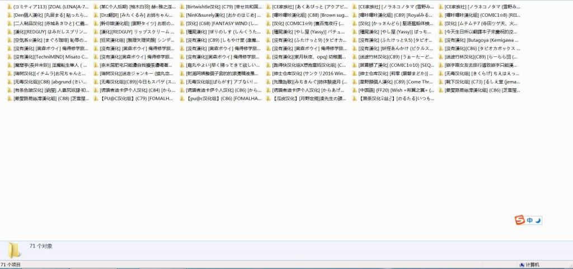This screenshot has height=269, width=573.
Task: Select folder '[没有漢化] [妖怪あんかけ (ピクルス...'
Action: [393, 49]
